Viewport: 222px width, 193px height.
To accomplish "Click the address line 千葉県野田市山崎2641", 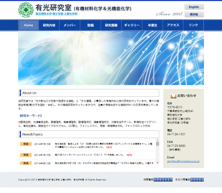I will (x=180, y=111).
